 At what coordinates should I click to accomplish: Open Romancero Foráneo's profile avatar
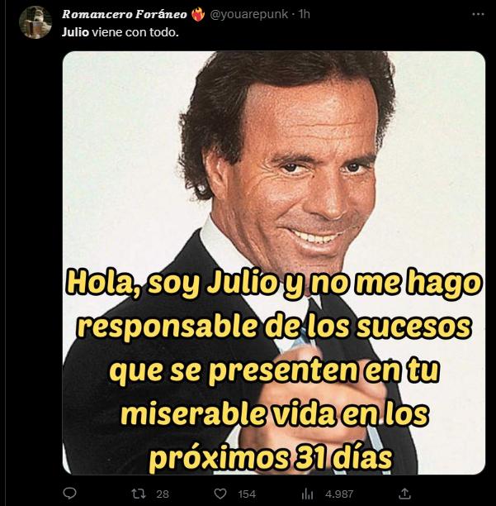click(35, 22)
